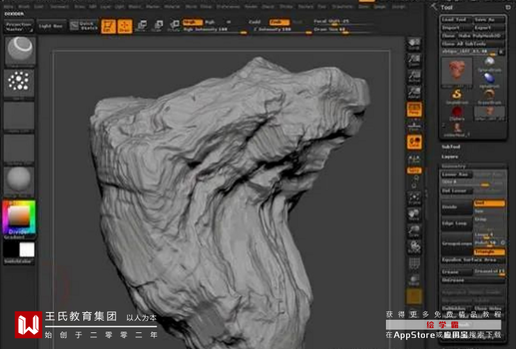
Task: Click the Zoom canvas icon
Action: click(414, 60)
